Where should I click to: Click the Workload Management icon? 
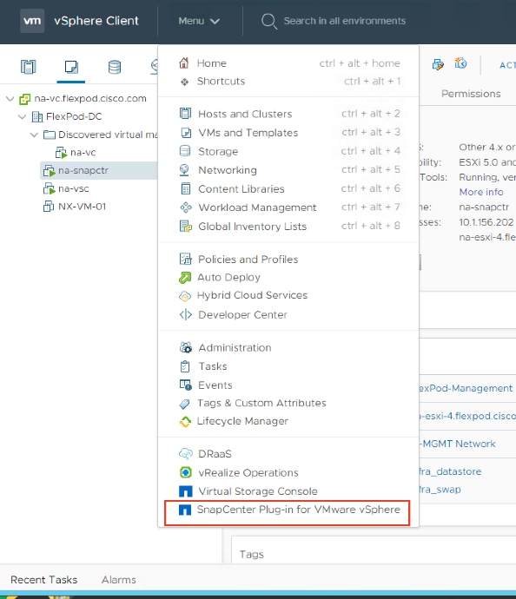pyautogui.click(x=186, y=207)
